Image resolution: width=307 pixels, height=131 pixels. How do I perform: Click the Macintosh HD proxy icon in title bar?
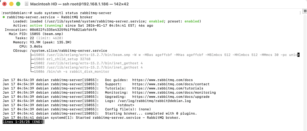click(x=27, y=4)
